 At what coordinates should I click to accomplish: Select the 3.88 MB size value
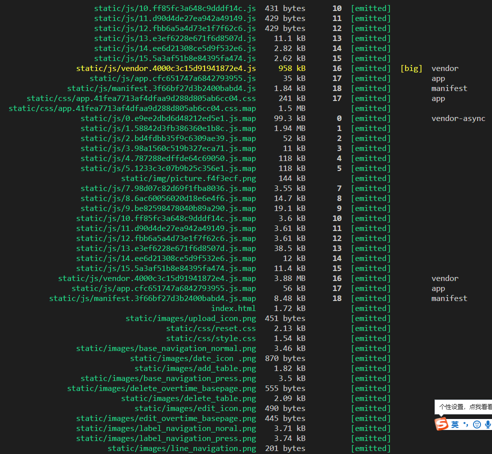point(289,278)
